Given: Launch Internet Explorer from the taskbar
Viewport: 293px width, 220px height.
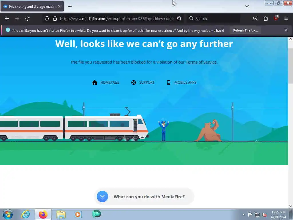Looking at the screenshot, I should tap(25, 214).
